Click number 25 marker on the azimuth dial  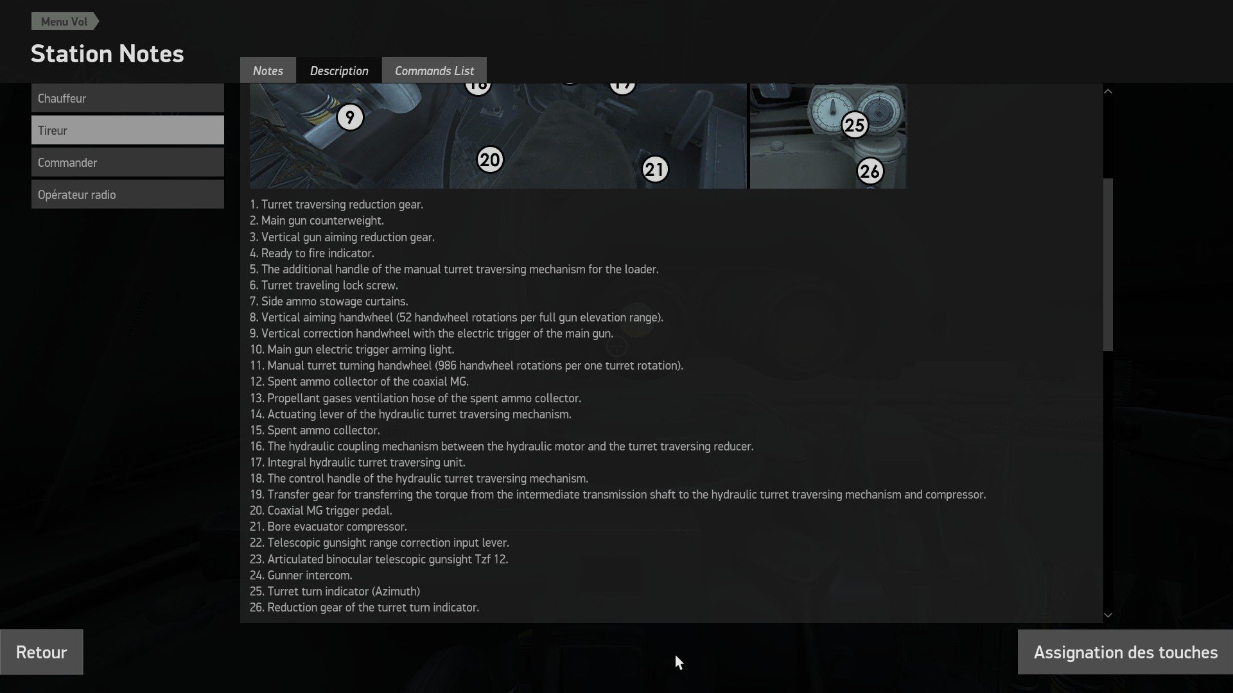855,125
